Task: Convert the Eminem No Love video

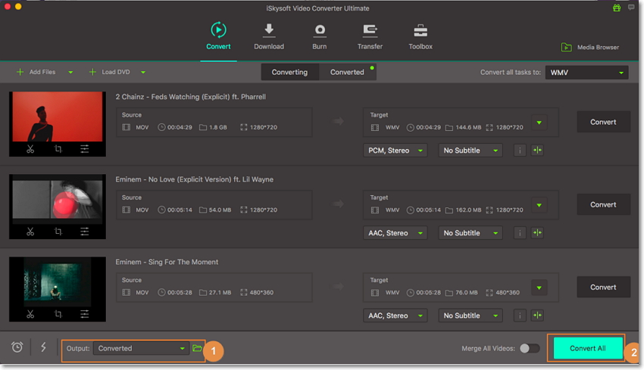Action: tap(603, 204)
